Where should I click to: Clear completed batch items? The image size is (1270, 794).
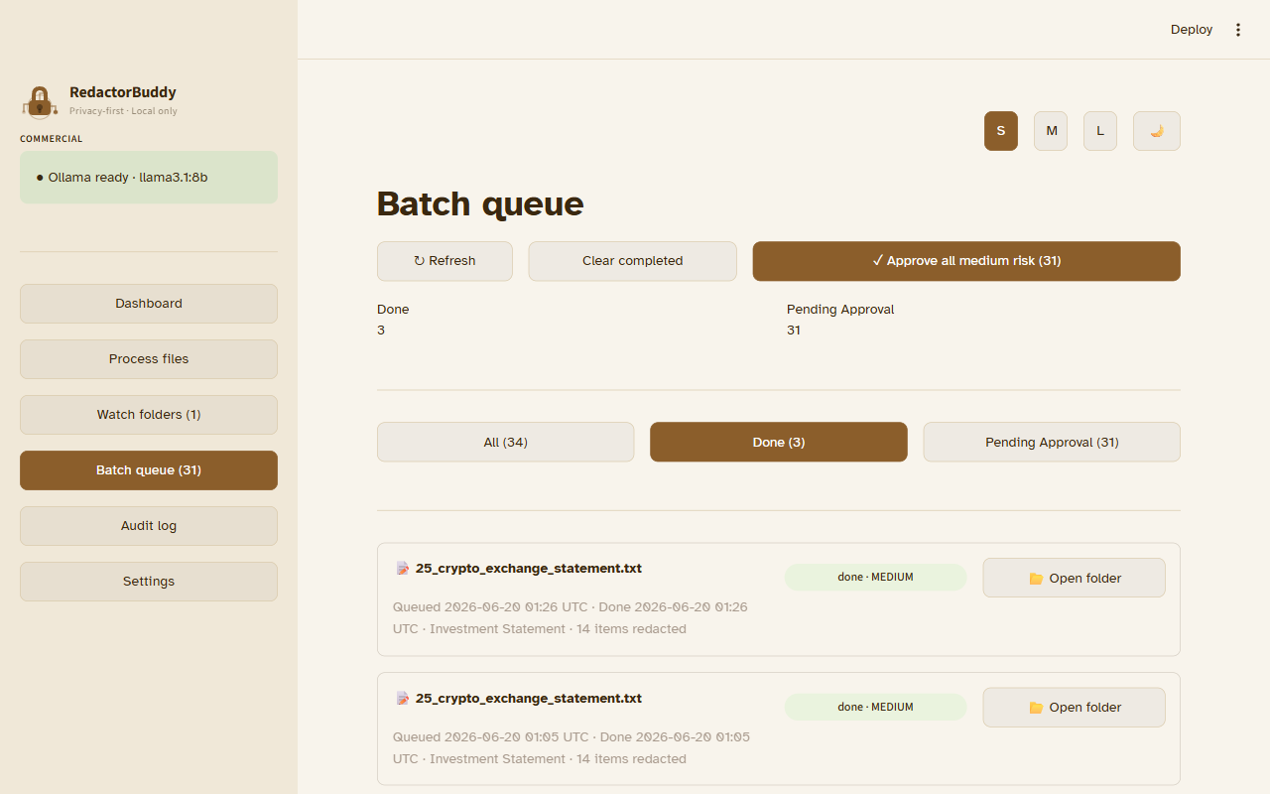(632, 261)
